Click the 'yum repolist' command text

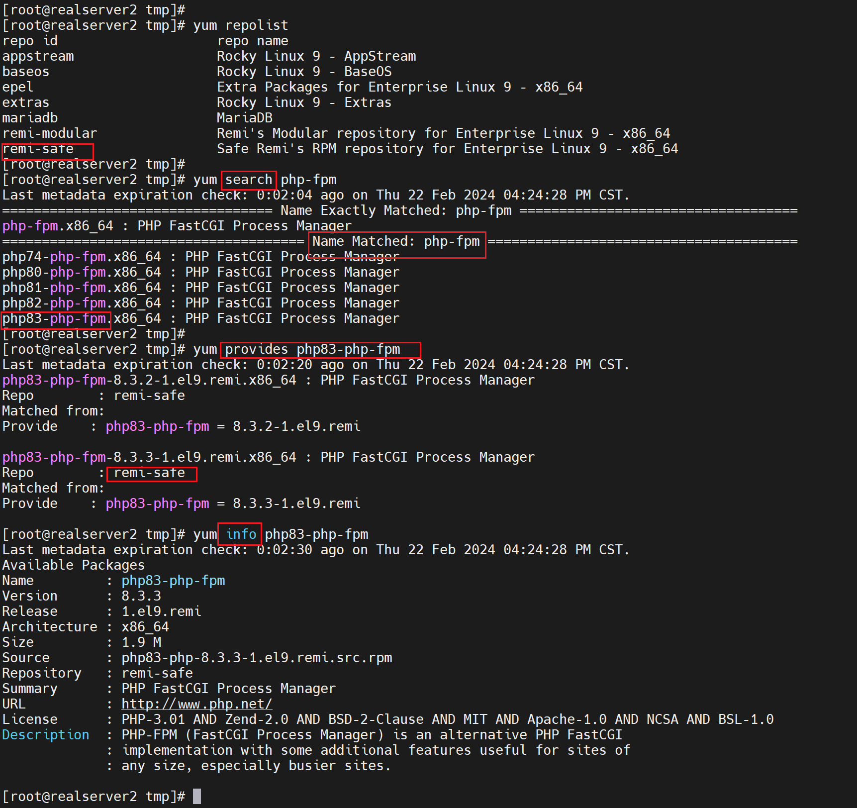tap(240, 25)
